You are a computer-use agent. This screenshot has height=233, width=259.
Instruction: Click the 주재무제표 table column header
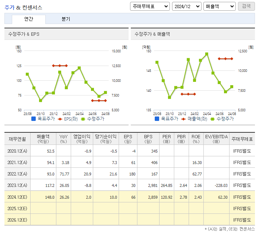242,139
